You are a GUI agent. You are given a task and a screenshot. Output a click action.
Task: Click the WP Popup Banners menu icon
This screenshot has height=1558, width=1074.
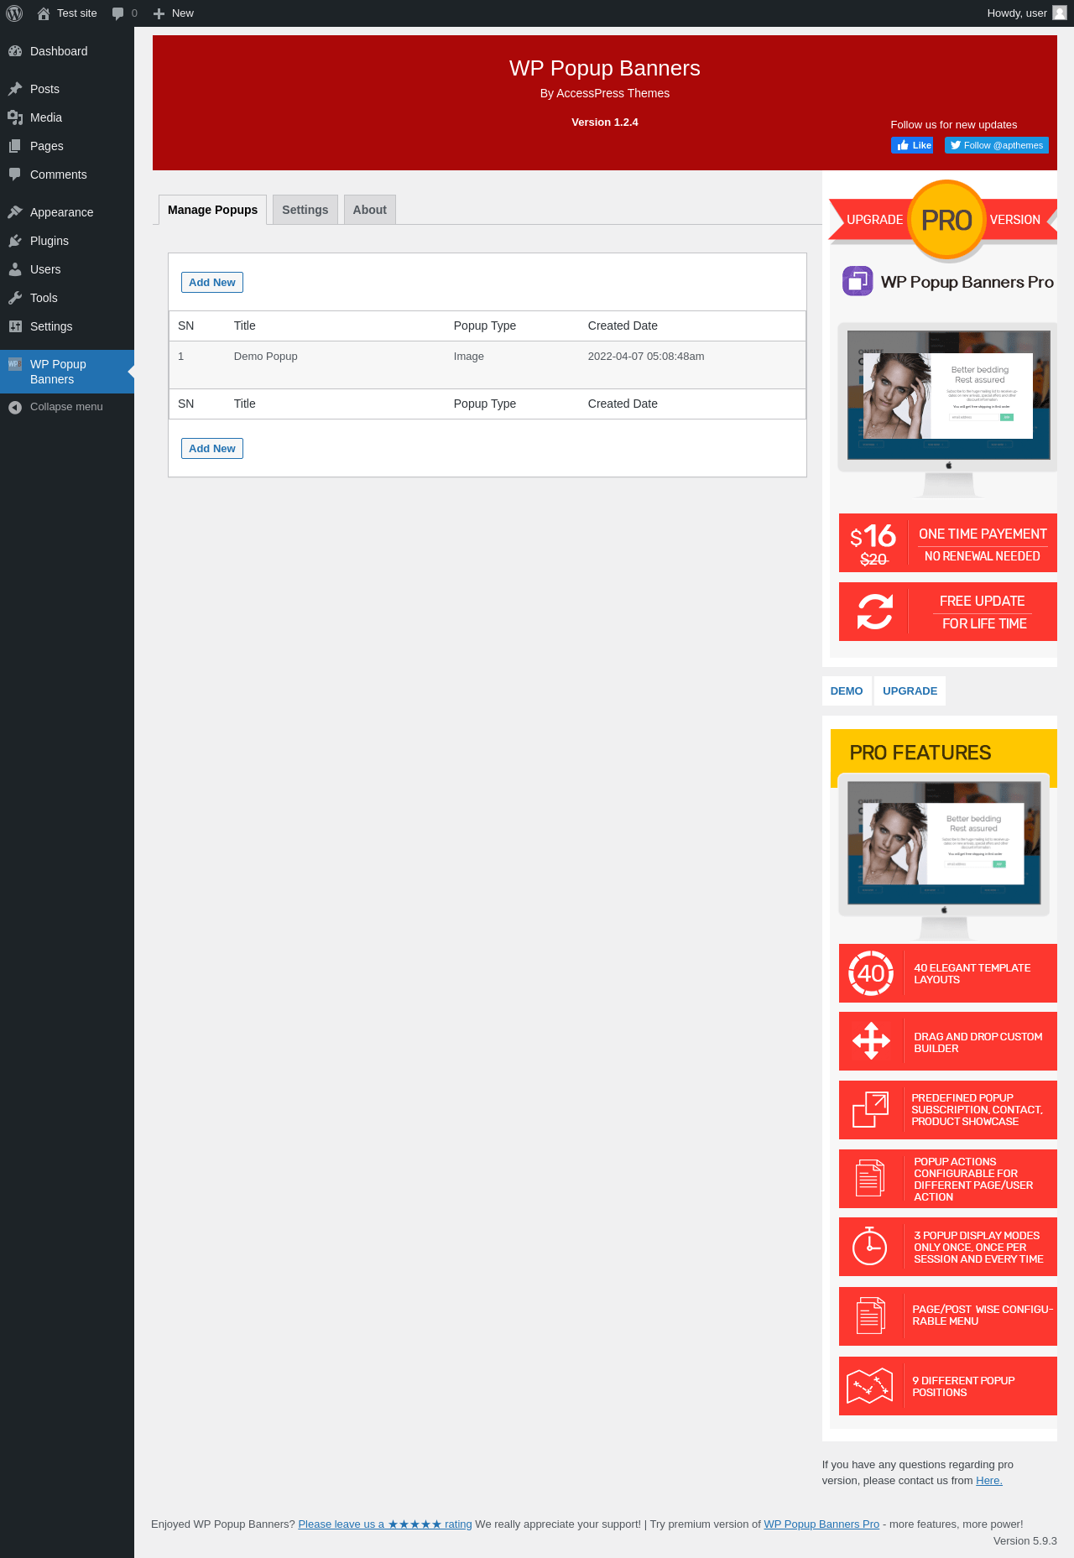[x=15, y=364]
